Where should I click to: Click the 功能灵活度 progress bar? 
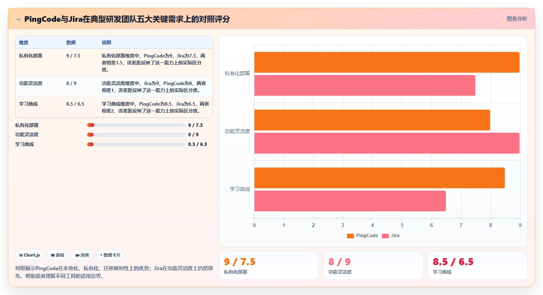(136, 135)
